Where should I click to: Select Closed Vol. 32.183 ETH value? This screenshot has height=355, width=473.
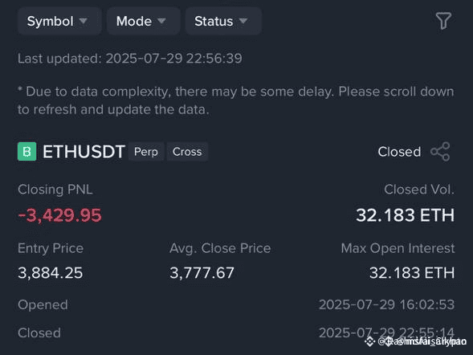click(405, 215)
